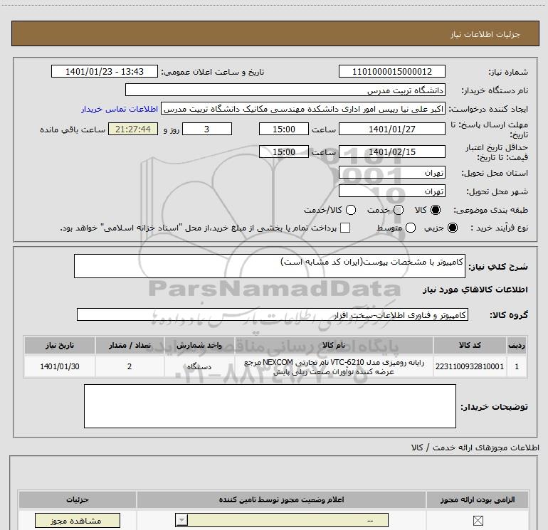
Task: Choose متوسط purchase process type
Action: coord(411,228)
